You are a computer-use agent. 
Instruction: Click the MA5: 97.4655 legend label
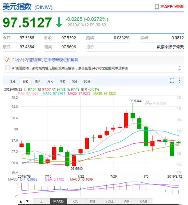(28, 94)
